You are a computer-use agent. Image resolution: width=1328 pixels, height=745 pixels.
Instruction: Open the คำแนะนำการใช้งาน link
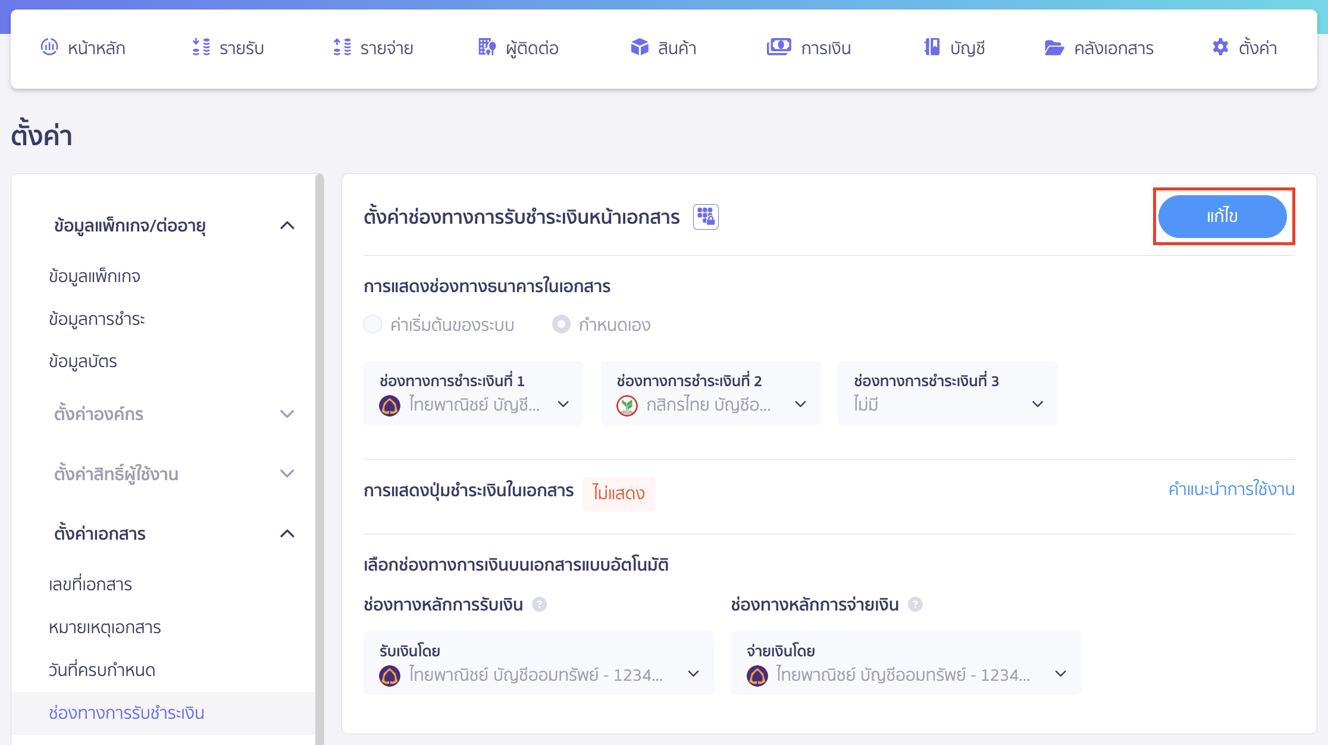pyautogui.click(x=1232, y=490)
